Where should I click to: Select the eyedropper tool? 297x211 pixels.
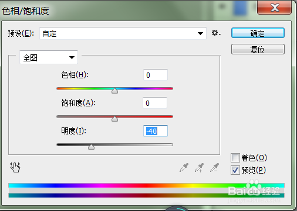coord(184,168)
